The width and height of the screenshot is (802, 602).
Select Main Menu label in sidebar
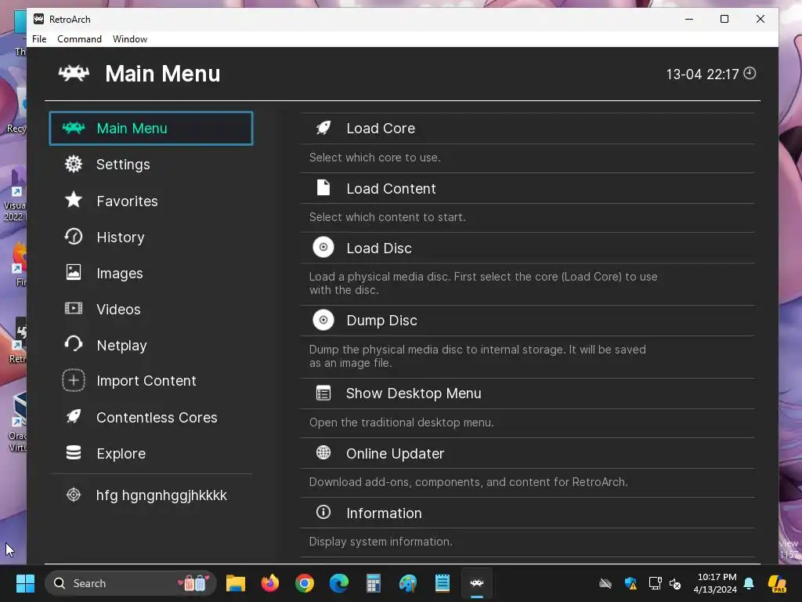tap(132, 129)
